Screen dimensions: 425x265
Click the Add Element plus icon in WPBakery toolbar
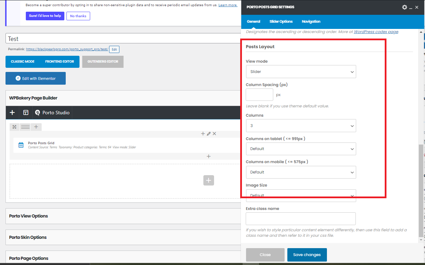point(12,113)
